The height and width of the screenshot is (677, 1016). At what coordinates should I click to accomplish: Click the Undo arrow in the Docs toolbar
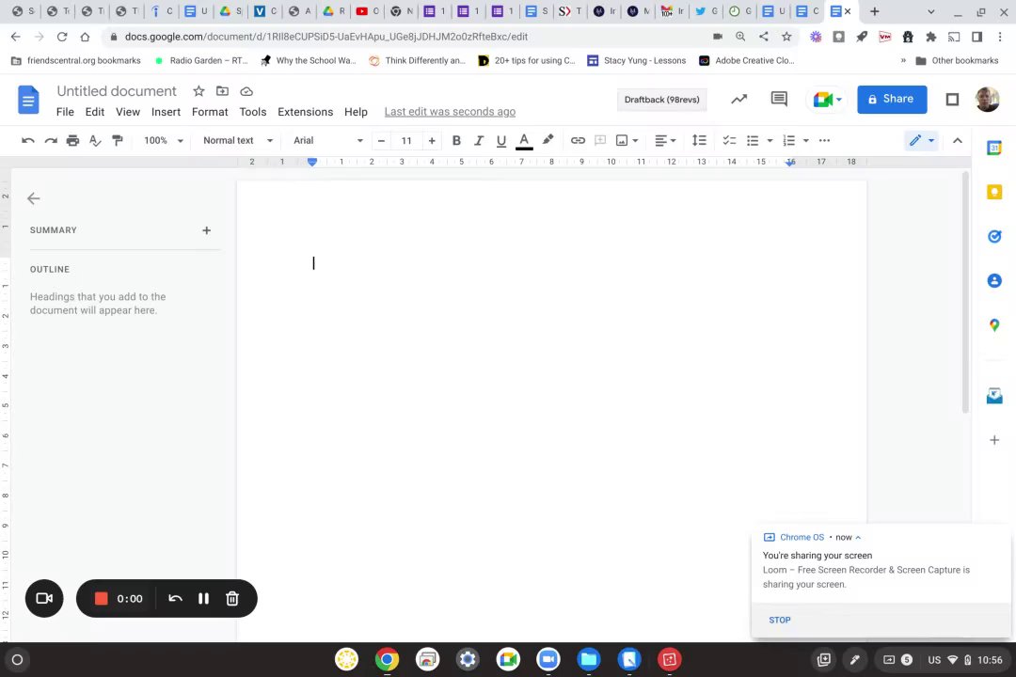pyautogui.click(x=28, y=141)
